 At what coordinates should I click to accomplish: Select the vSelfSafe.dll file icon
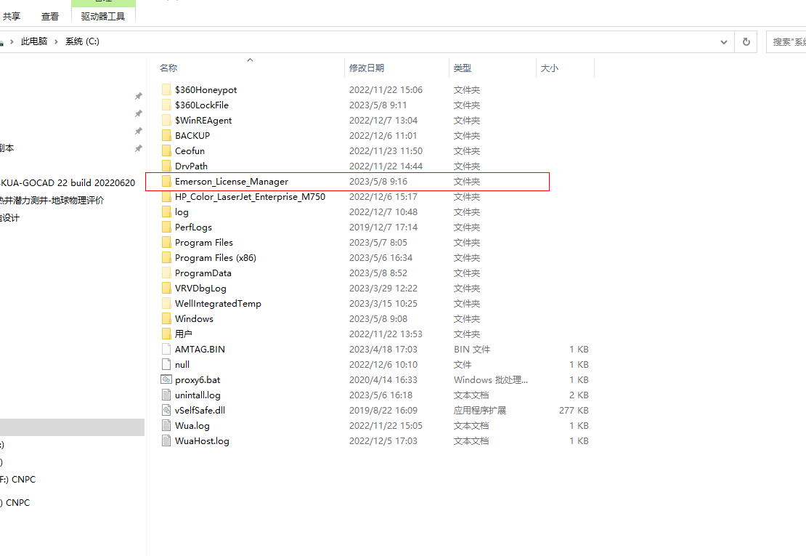pos(166,411)
